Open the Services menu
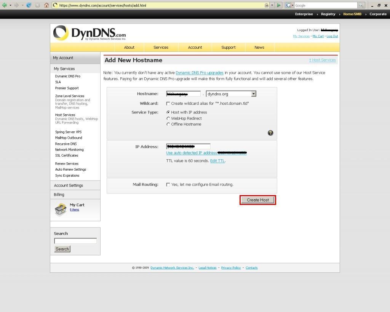The width and height of the screenshot is (390, 312). (x=161, y=47)
